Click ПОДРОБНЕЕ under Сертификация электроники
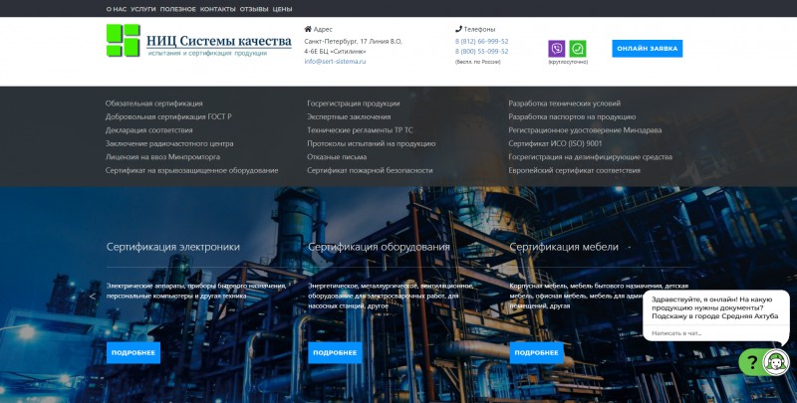The height and width of the screenshot is (403, 797). pyautogui.click(x=133, y=353)
